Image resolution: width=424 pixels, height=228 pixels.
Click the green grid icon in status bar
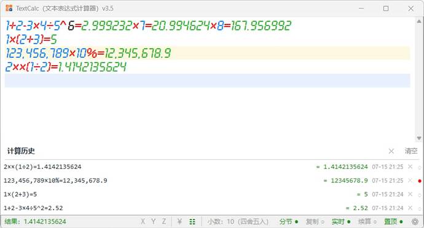[192, 222]
